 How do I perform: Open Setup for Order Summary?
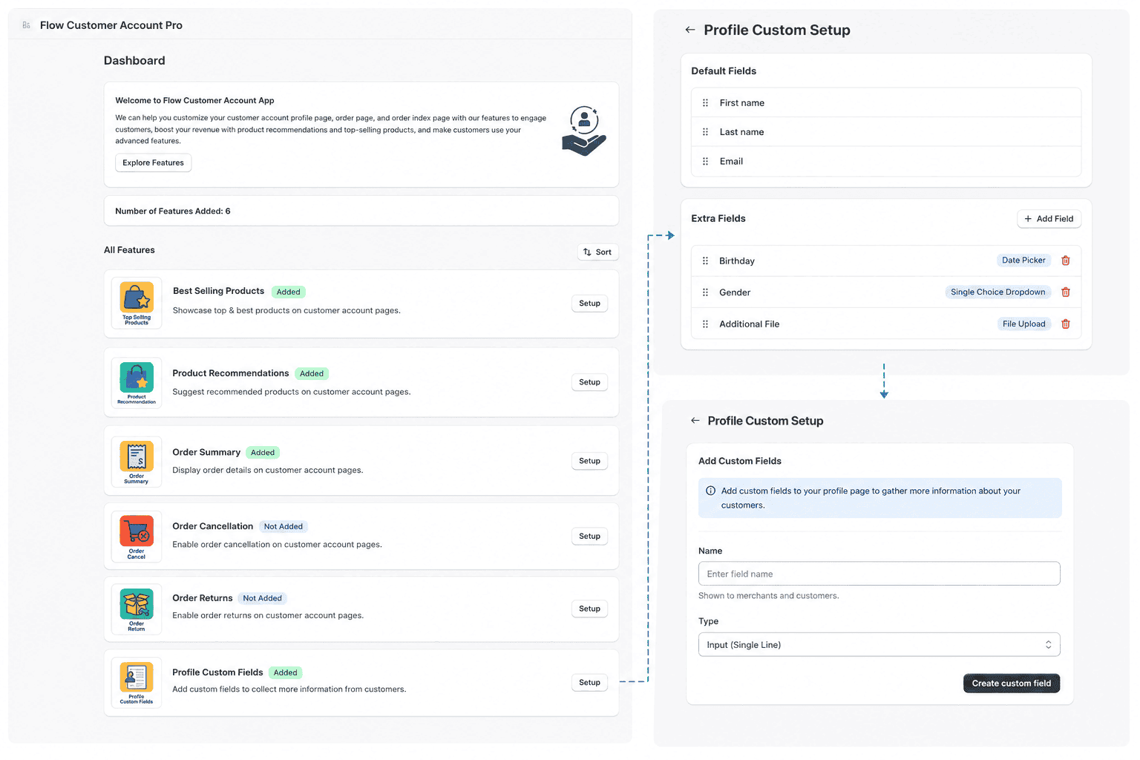[x=589, y=461]
